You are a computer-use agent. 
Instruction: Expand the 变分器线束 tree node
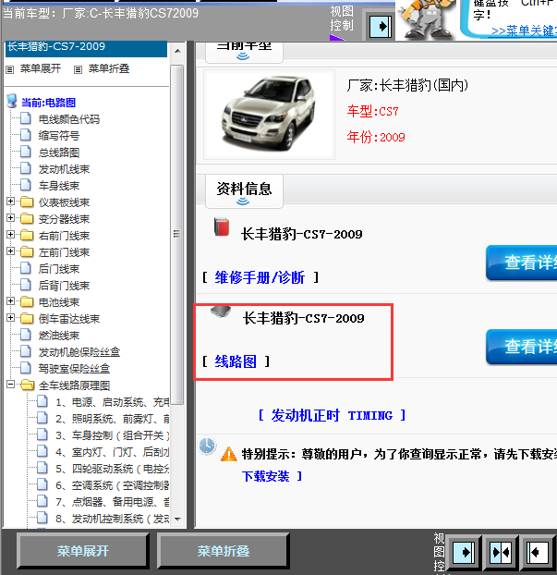(11, 218)
